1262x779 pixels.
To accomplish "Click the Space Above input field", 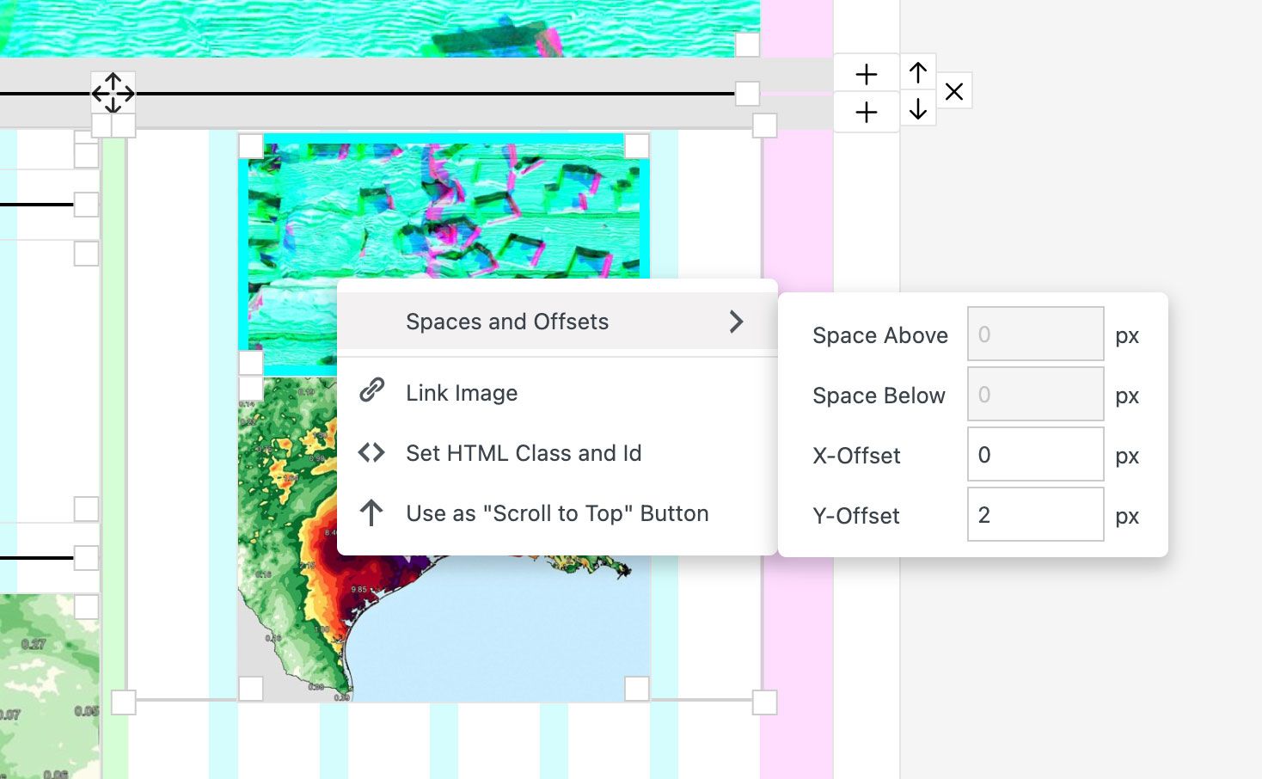I will [x=1035, y=334].
